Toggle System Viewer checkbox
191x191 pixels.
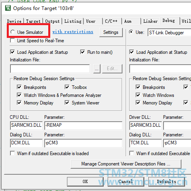click(67, 102)
